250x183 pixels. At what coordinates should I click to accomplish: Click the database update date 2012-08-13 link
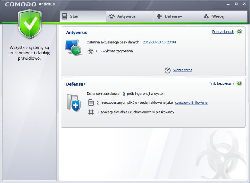159,42
